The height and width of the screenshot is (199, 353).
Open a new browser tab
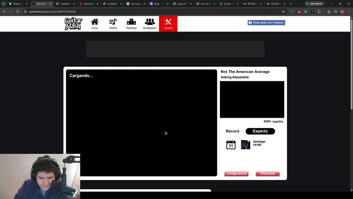[291, 4]
